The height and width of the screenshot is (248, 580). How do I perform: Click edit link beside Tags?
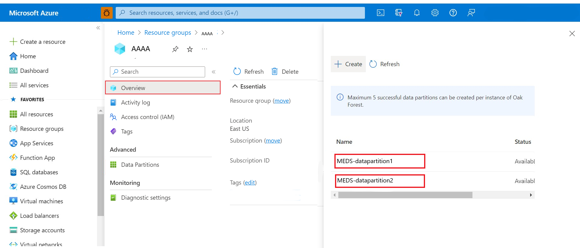click(250, 182)
